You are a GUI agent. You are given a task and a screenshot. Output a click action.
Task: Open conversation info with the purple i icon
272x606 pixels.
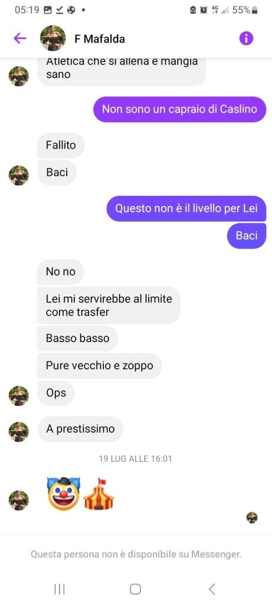coord(246,38)
